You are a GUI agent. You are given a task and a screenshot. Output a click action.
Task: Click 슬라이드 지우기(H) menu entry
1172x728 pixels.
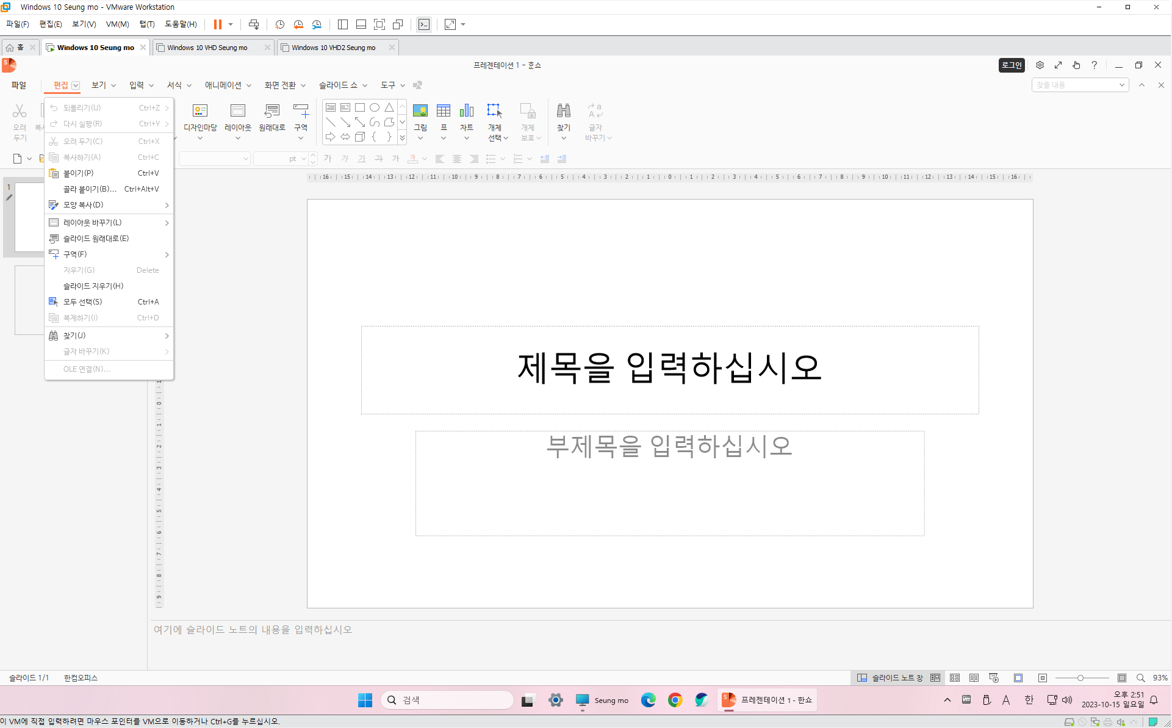[93, 286]
